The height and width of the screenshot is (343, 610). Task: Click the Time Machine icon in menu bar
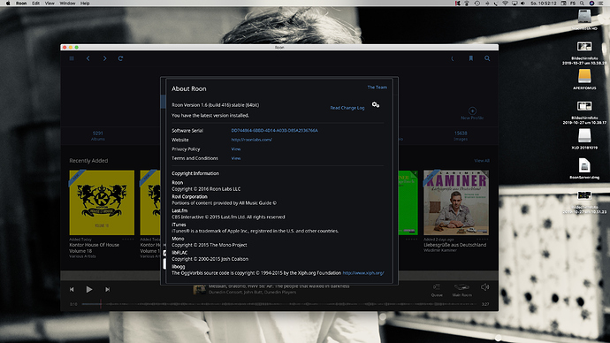[477, 4]
